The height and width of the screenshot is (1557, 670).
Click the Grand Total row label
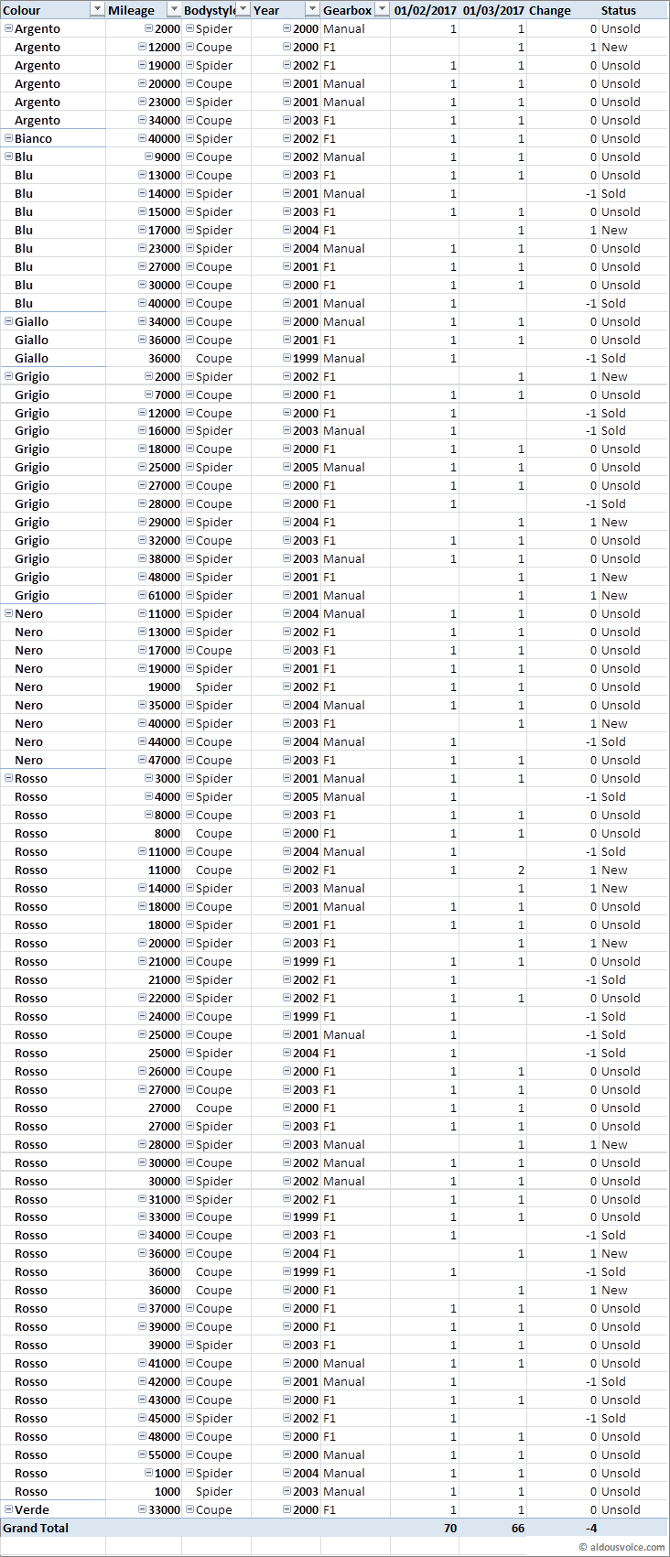coord(36,1528)
